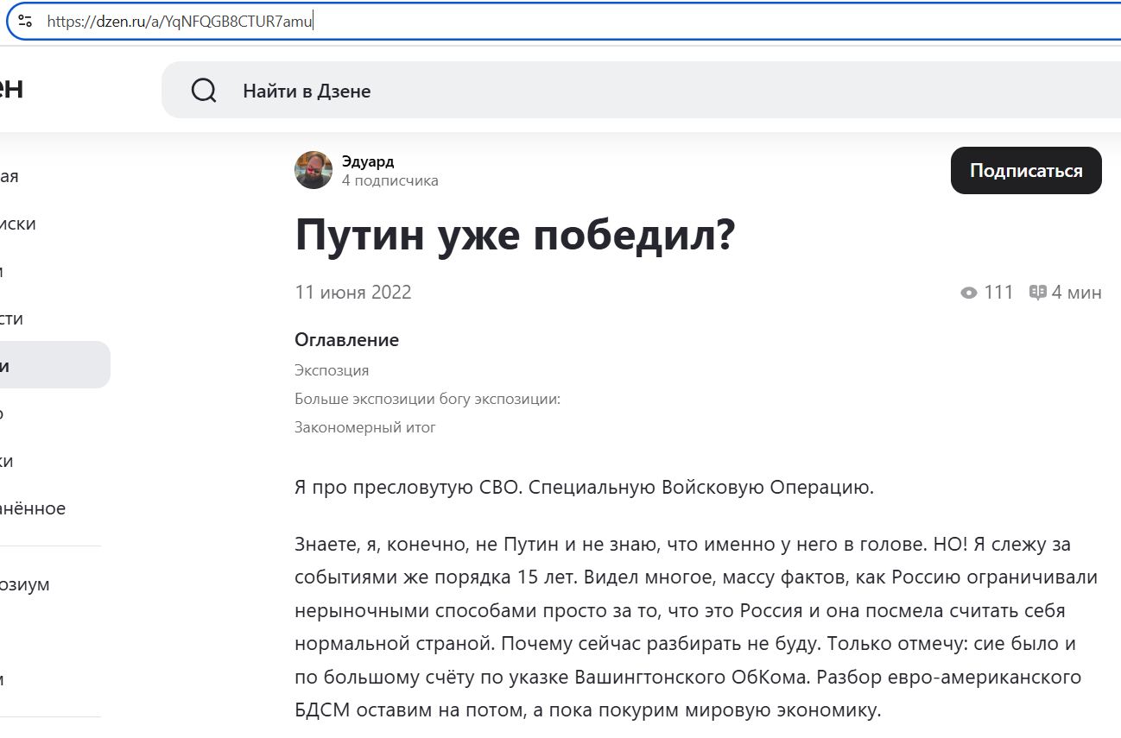Click the Dzen logo at top left
Image resolution: width=1121 pixels, height=738 pixels.
[x=10, y=89]
